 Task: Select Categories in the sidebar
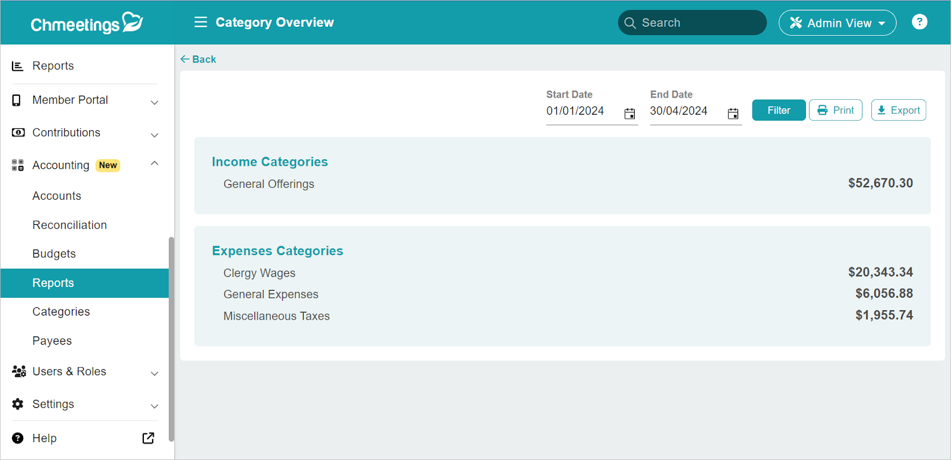coord(61,311)
